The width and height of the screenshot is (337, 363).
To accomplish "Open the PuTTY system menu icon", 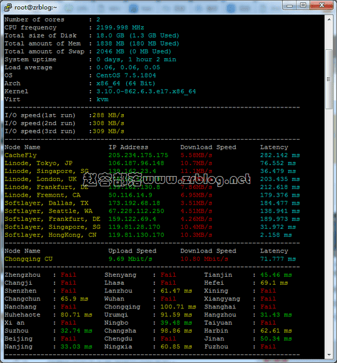I will click(8, 7).
